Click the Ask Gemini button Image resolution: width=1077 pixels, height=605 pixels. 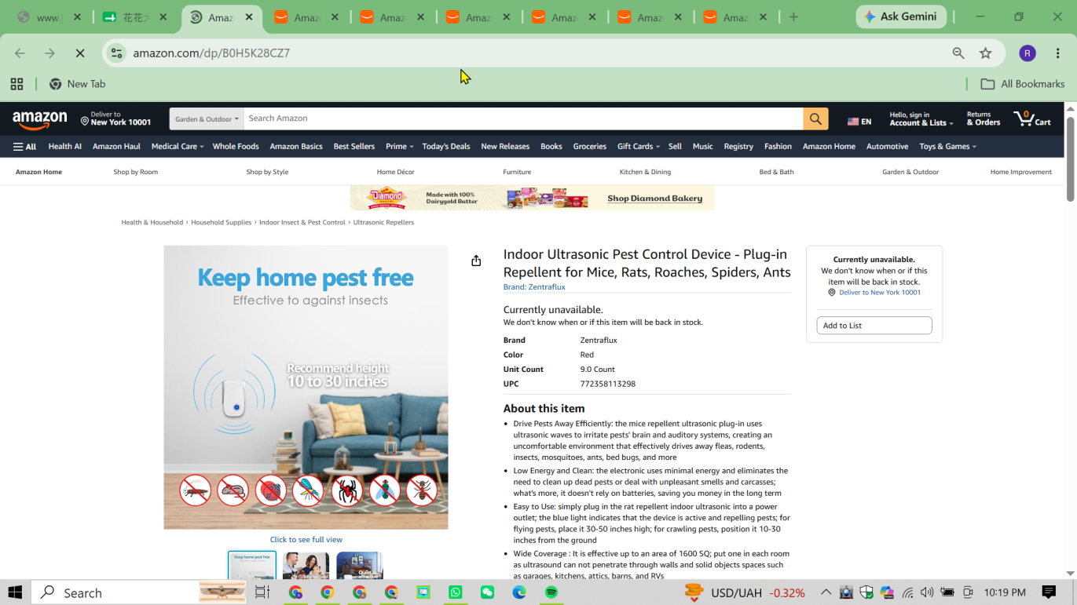(x=900, y=16)
